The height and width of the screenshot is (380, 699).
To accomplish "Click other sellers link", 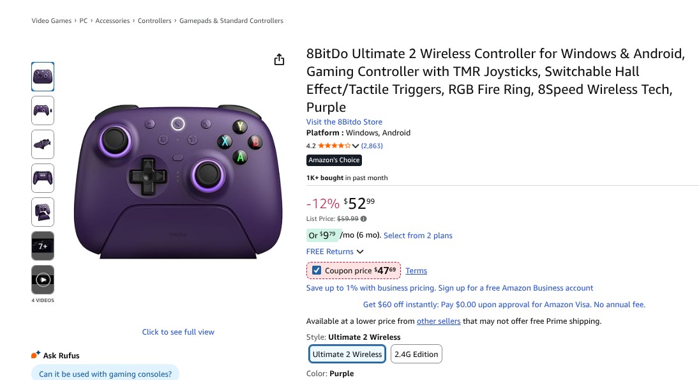I will pyautogui.click(x=439, y=321).
